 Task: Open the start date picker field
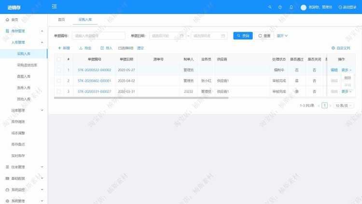[x=167, y=36]
